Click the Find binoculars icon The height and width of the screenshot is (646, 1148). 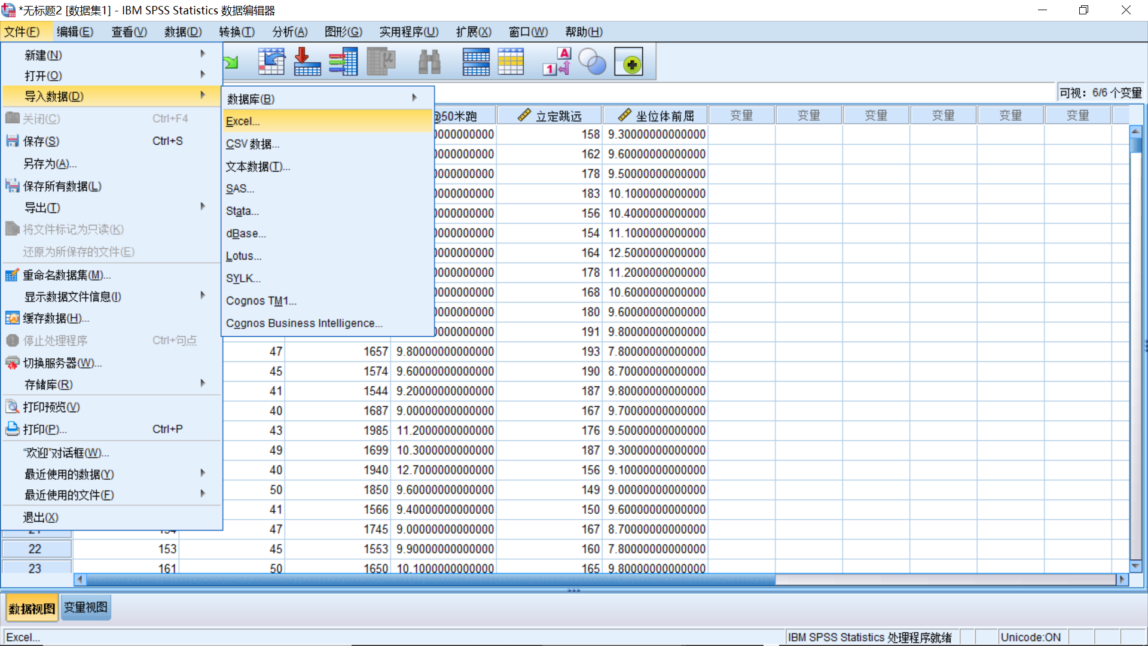(429, 62)
